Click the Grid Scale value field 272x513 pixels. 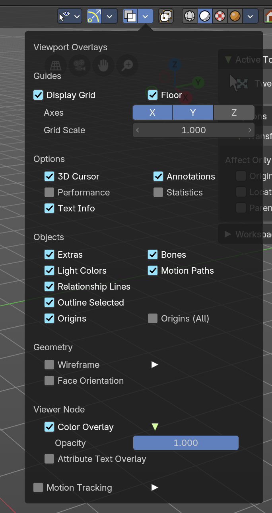click(x=194, y=130)
